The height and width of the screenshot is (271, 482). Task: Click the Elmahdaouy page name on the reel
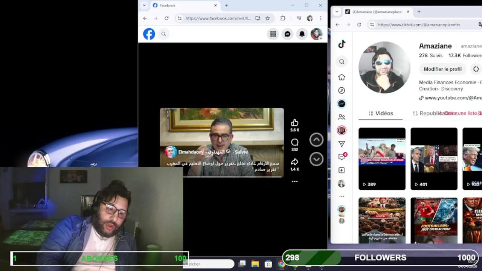[201, 152]
